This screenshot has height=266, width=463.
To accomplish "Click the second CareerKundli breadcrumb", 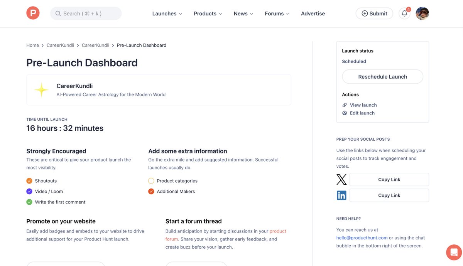I will pos(95,45).
